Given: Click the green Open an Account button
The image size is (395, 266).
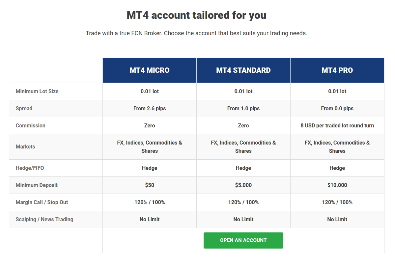Looking at the screenshot, I should tap(243, 240).
